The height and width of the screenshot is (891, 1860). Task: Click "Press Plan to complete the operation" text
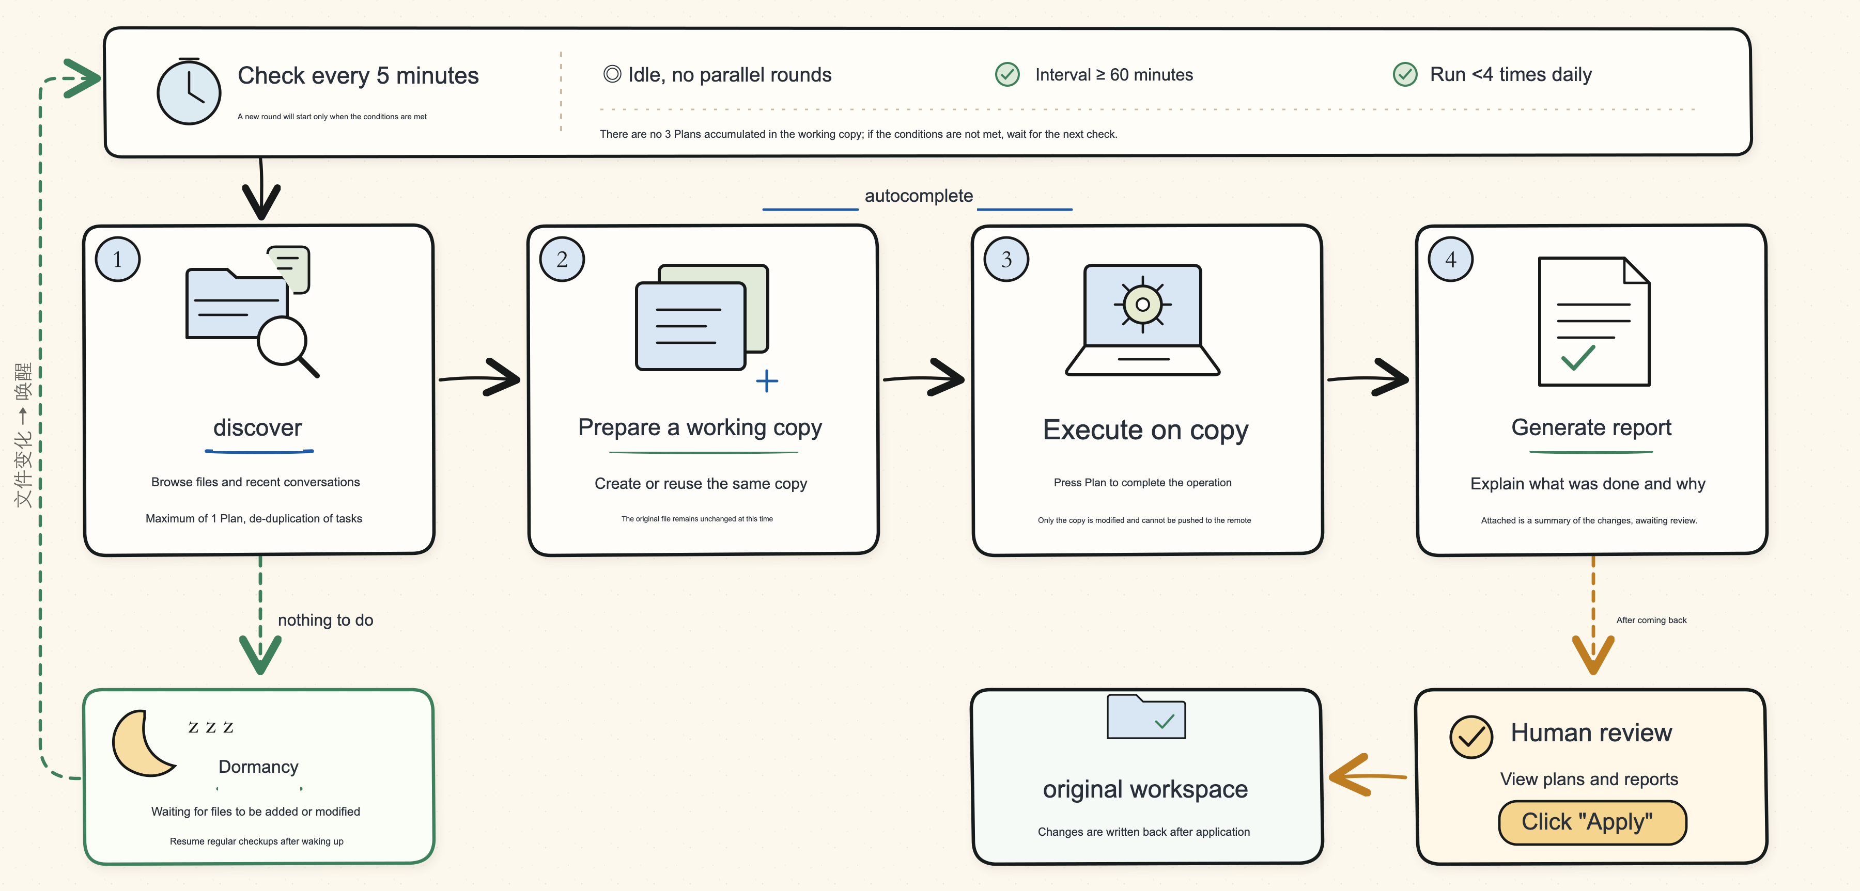(x=1142, y=483)
